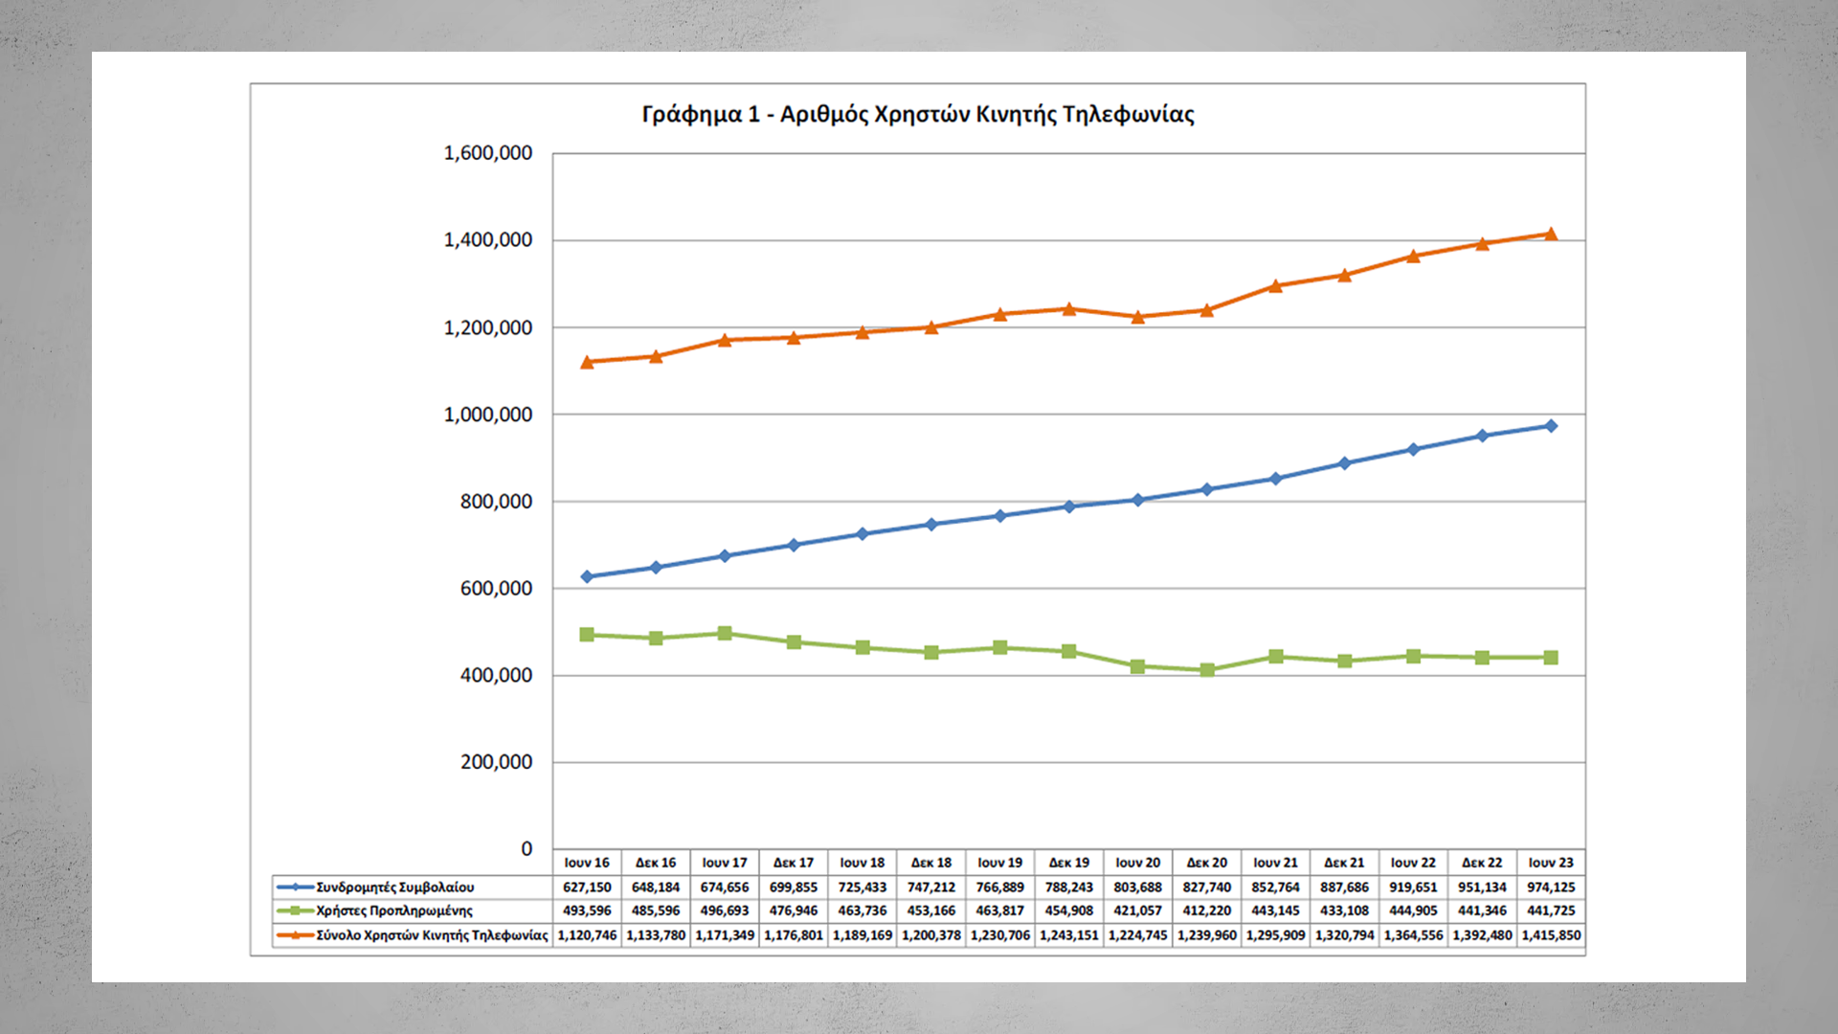Select table cell 725,433

coord(863,888)
